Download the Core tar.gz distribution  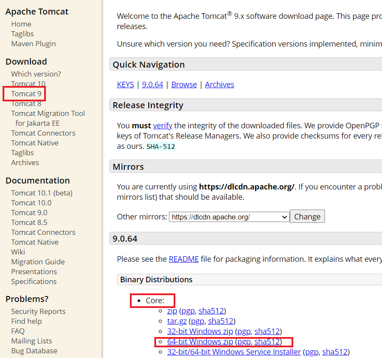click(177, 321)
